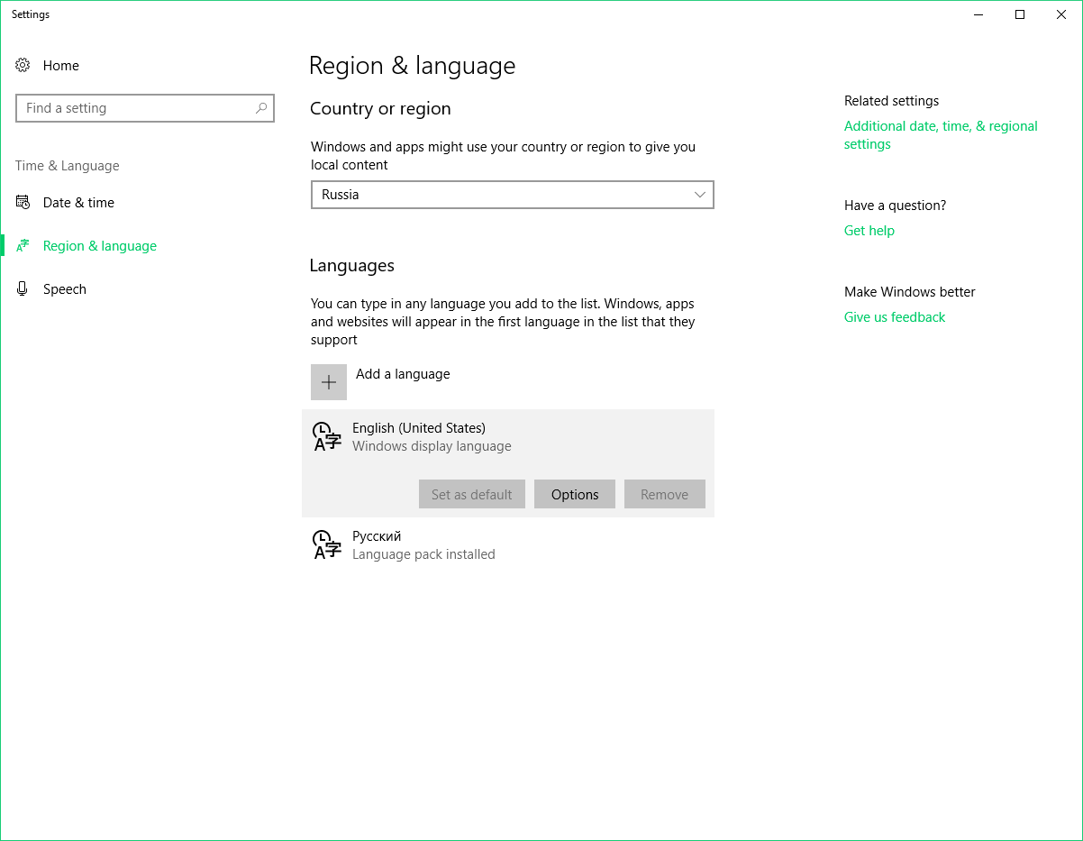Click the Windows display language subtitle
Image resolution: width=1083 pixels, height=841 pixels.
[x=432, y=446]
